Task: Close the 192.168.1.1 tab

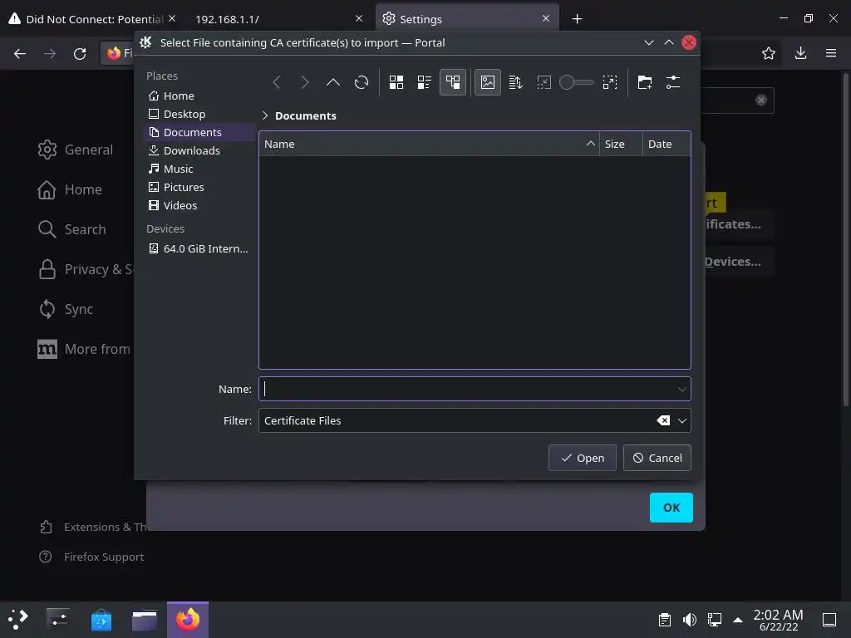Action: 359,18
